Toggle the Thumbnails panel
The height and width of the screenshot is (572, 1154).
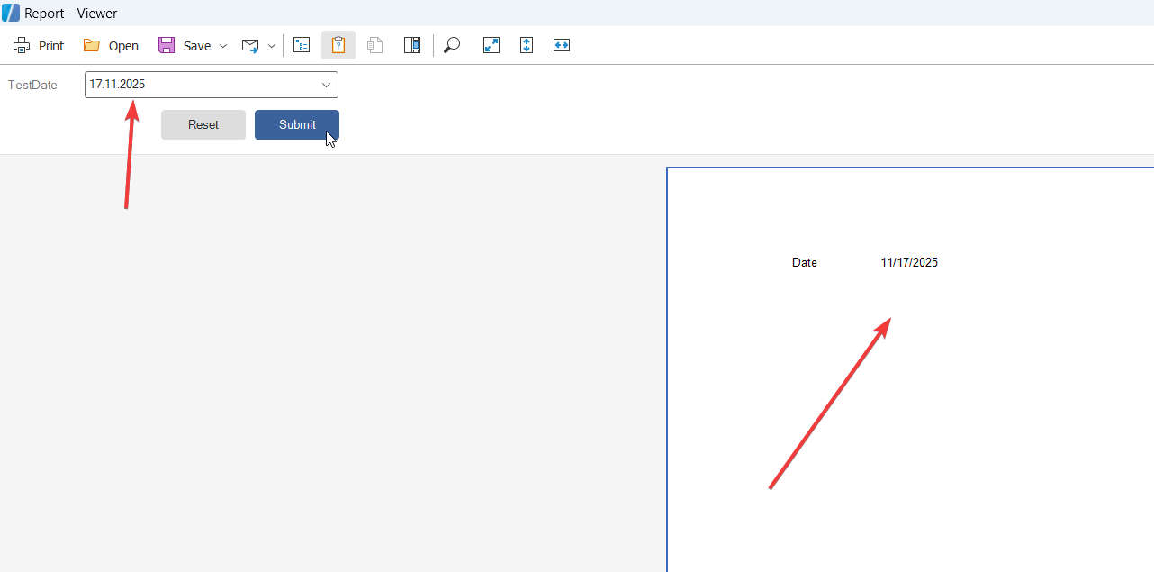412,45
